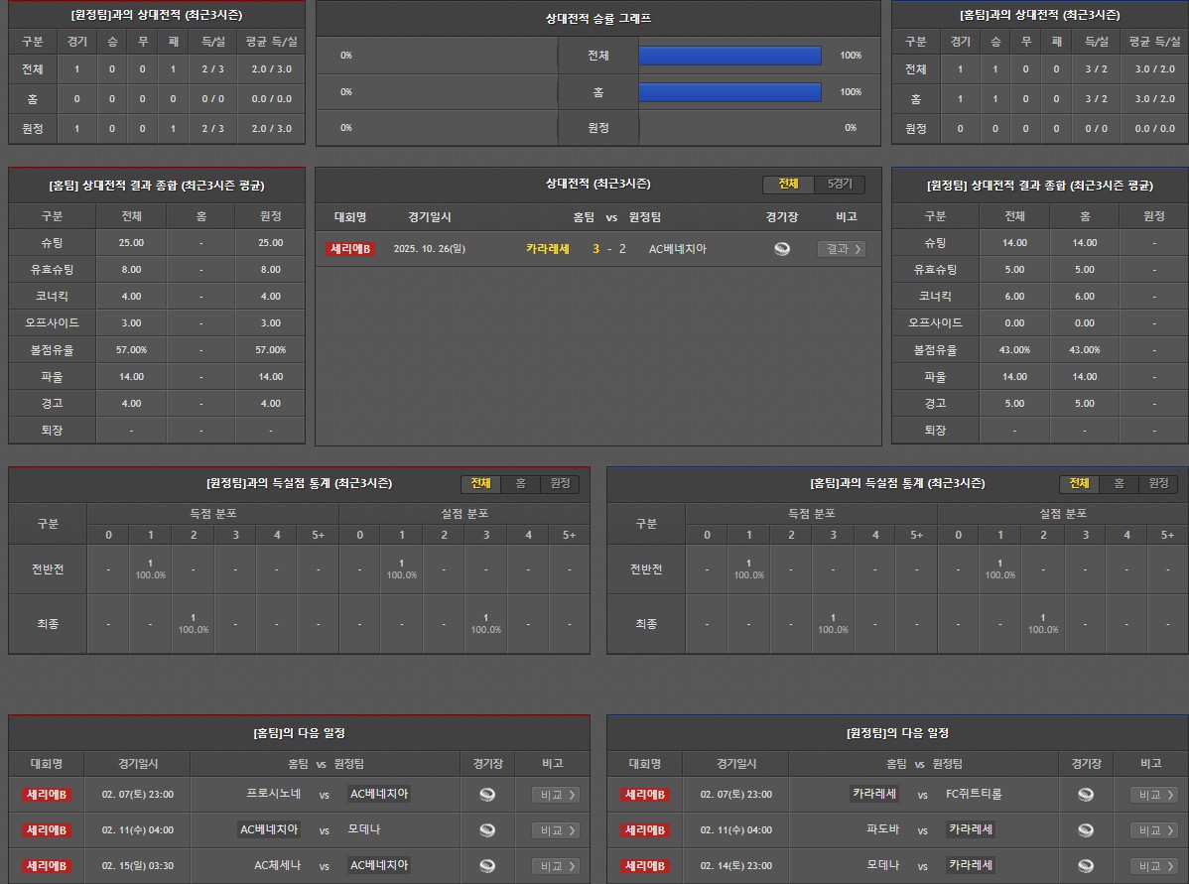Select 홈 filter in [원정팀]과의 득실점 통계 panel
The height and width of the screenshot is (884, 1189).
click(x=520, y=483)
